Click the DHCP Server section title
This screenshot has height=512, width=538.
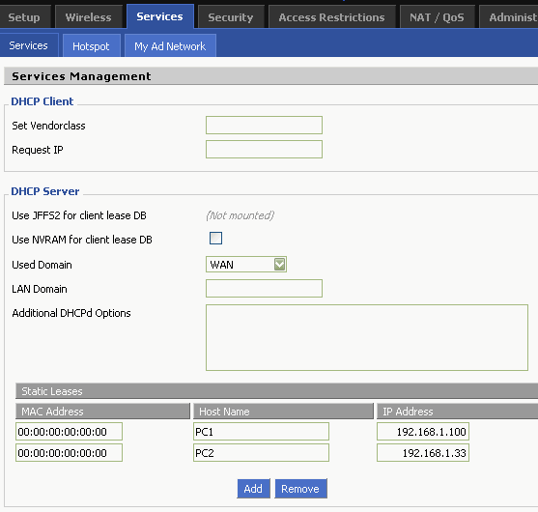point(45,191)
